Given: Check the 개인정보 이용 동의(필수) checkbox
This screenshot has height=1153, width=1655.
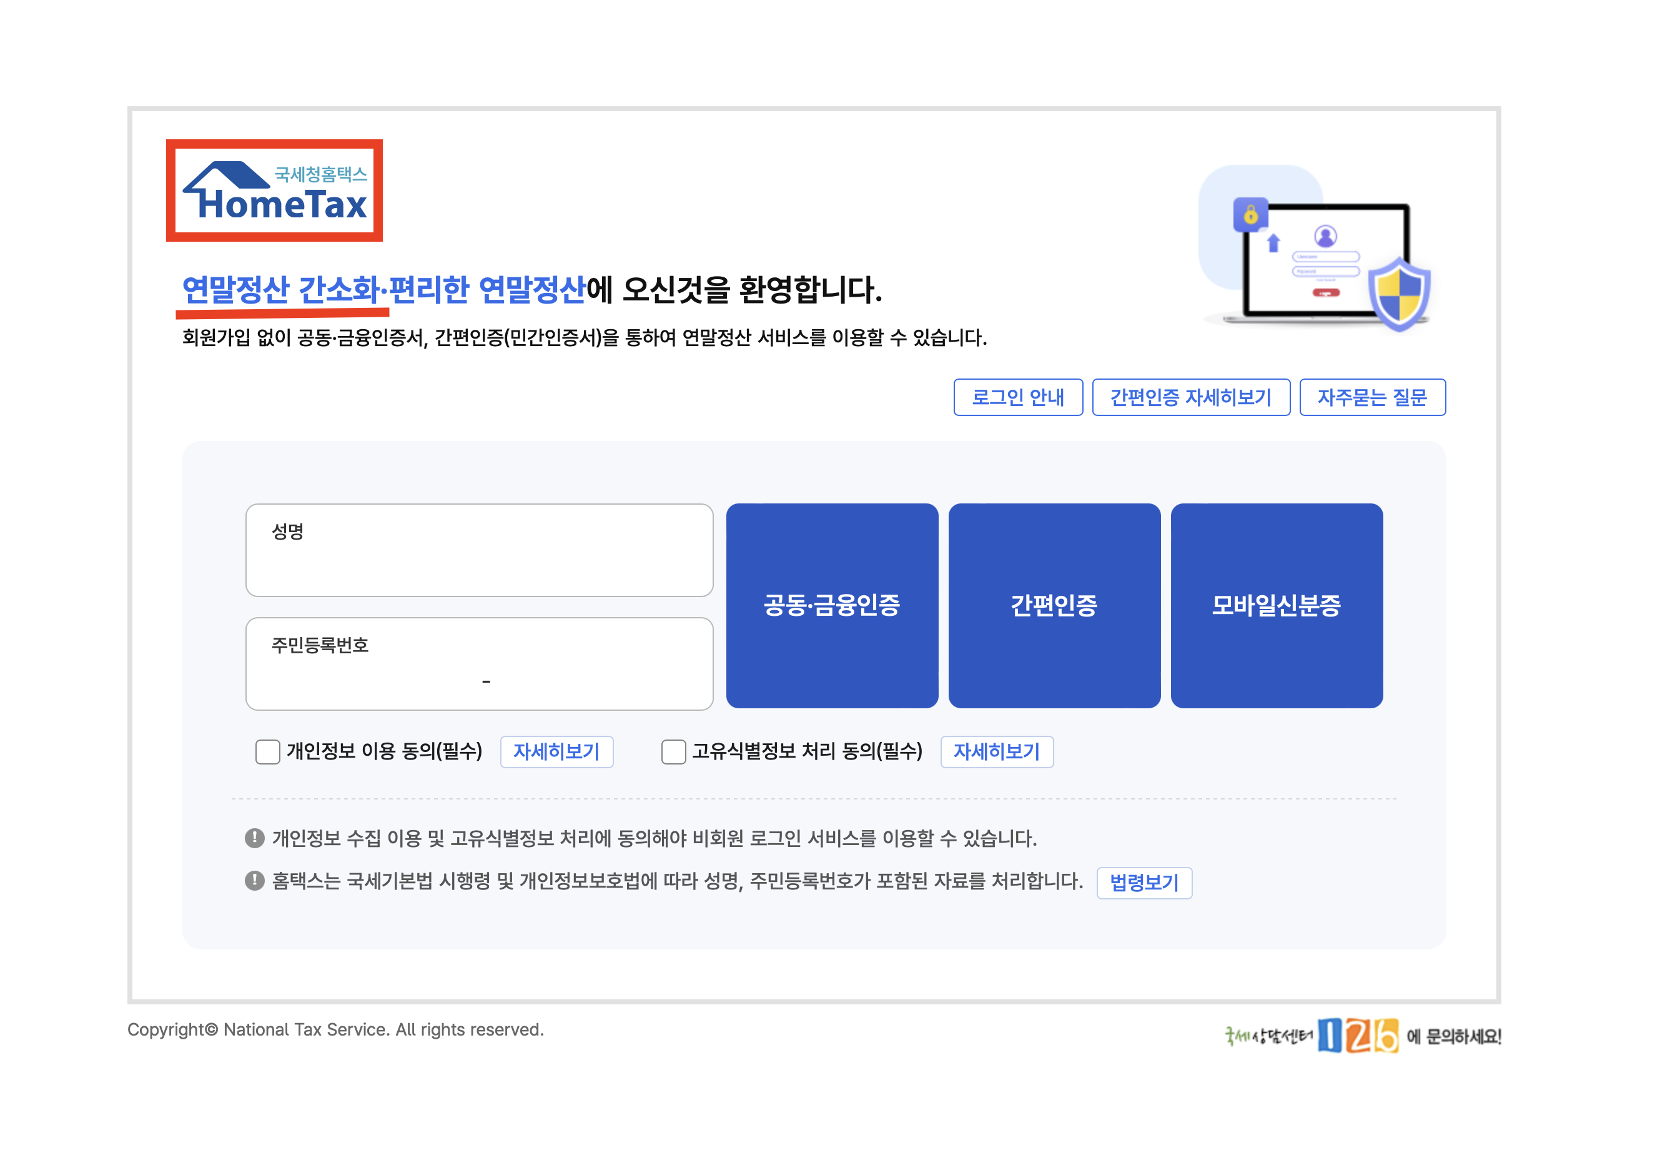Looking at the screenshot, I should click(x=267, y=751).
